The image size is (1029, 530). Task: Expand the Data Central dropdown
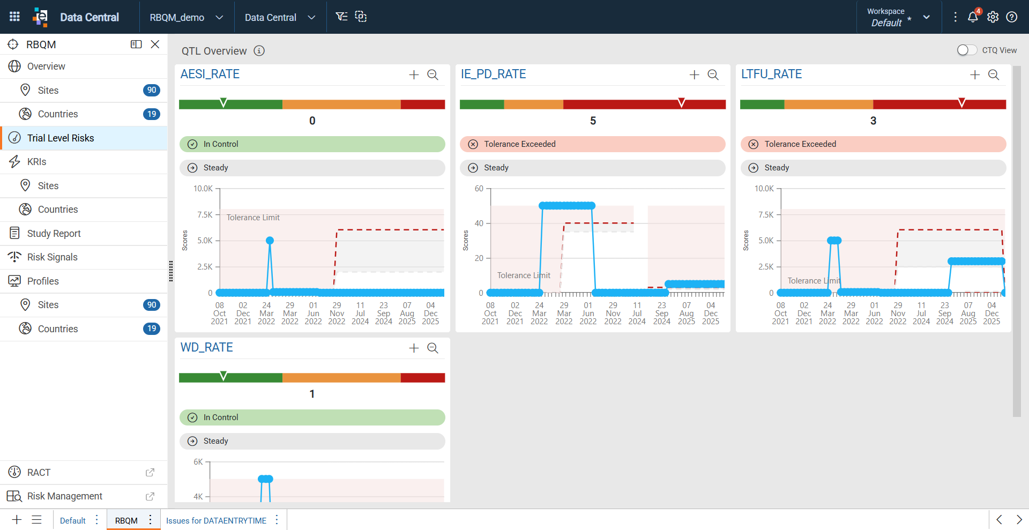280,17
